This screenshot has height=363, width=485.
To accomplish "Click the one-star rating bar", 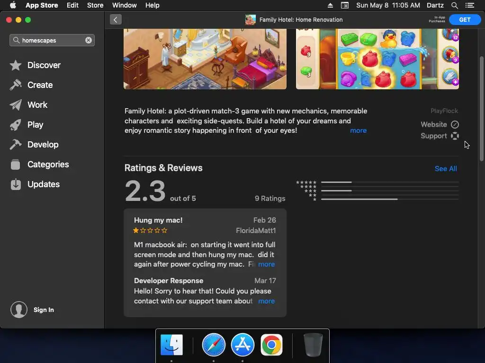I will 390,199.
